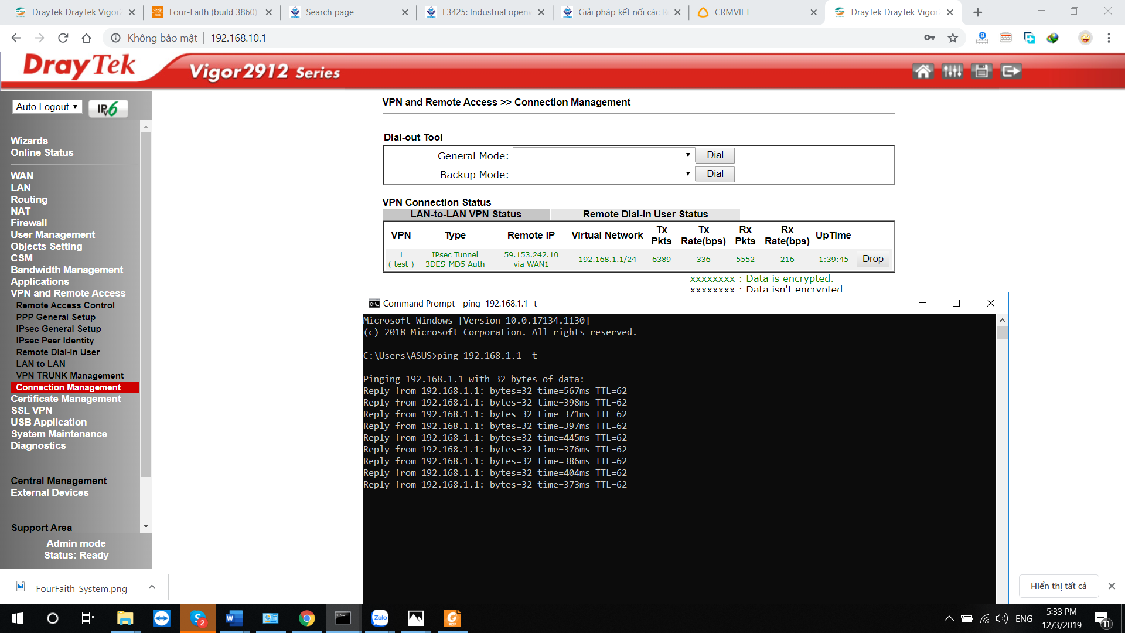
Task: Open Photos app from the taskbar
Action: click(x=416, y=618)
